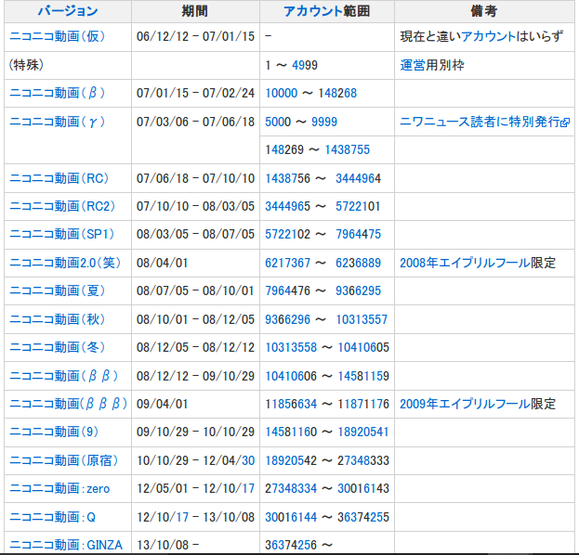The height and width of the screenshot is (555, 579).
Task: Open account number 9366295 link
Action: point(358,290)
